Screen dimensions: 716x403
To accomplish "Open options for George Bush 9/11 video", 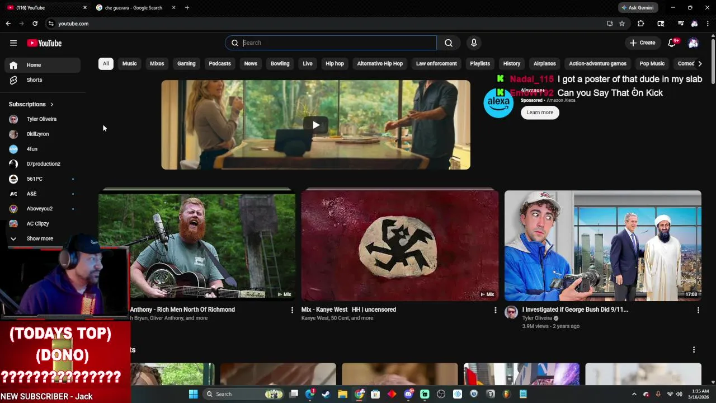I will [698, 310].
